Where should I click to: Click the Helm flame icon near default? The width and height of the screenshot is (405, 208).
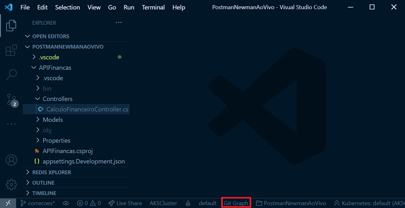point(188,203)
